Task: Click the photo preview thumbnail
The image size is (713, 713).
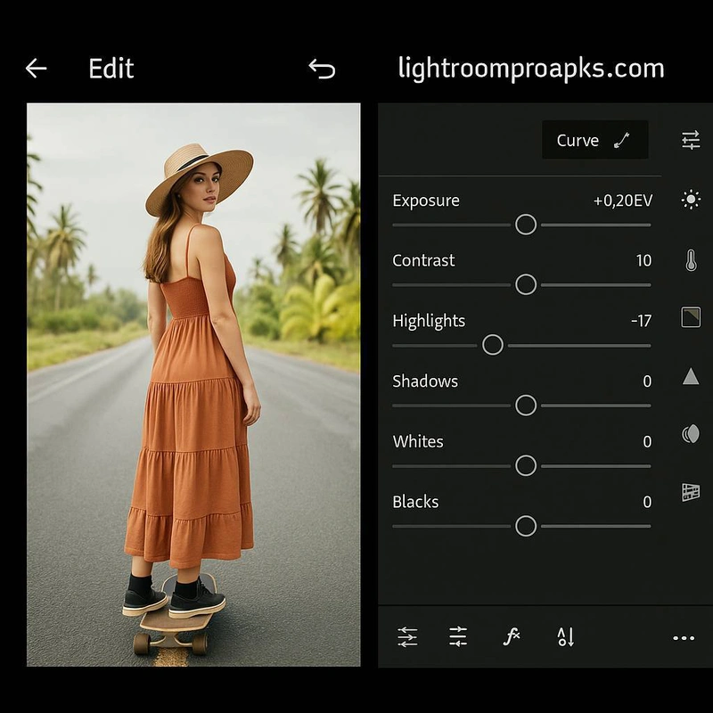Action: [x=185, y=383]
